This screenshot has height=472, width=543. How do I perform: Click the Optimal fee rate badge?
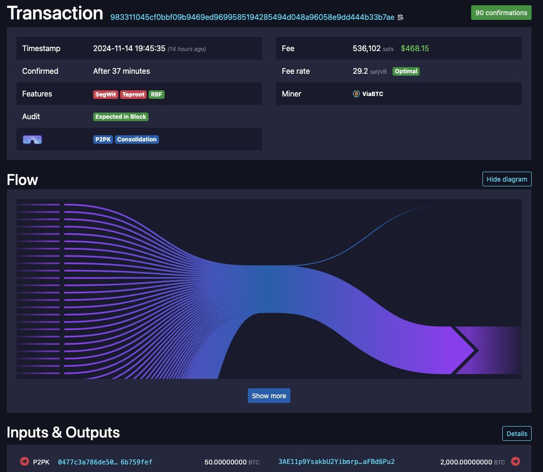tap(406, 71)
